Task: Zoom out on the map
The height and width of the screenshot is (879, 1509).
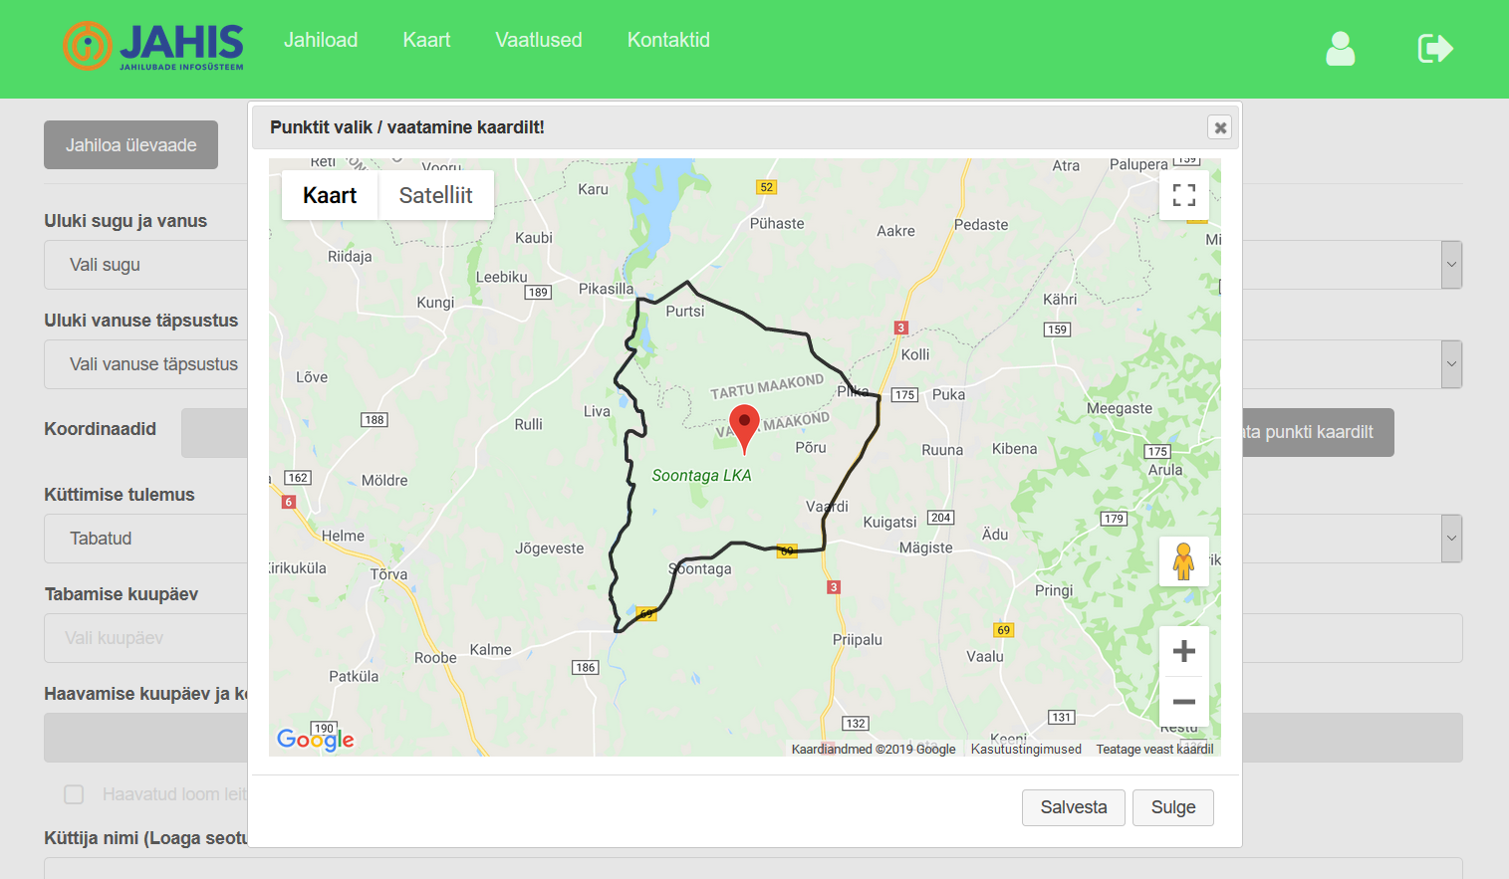Action: pyautogui.click(x=1183, y=702)
